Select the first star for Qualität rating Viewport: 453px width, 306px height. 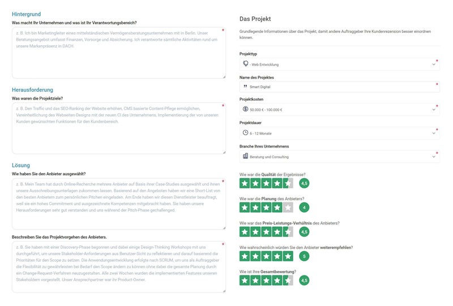pos(245,183)
